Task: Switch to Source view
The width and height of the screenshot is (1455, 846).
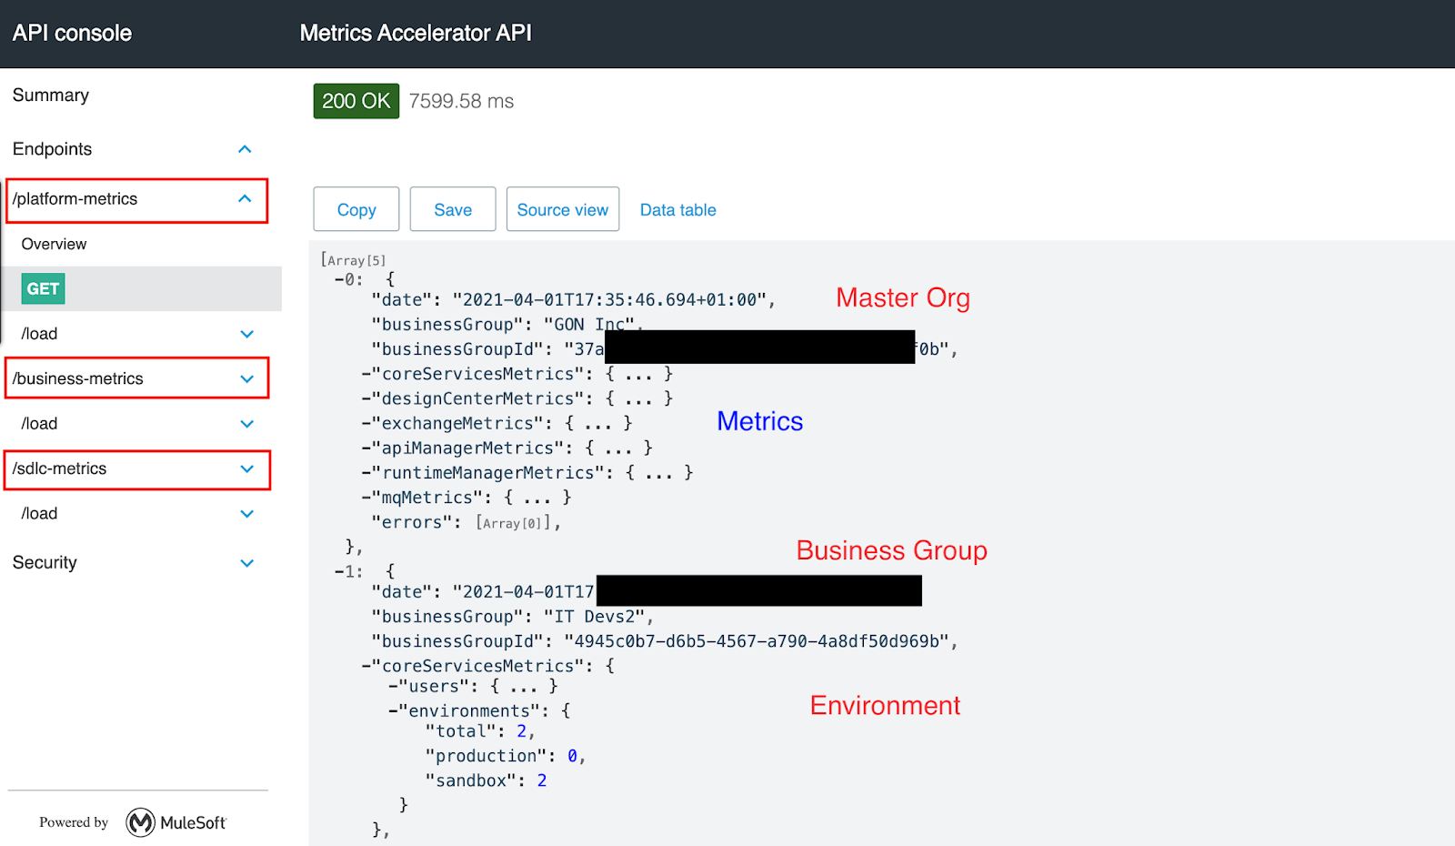Action: 563,209
